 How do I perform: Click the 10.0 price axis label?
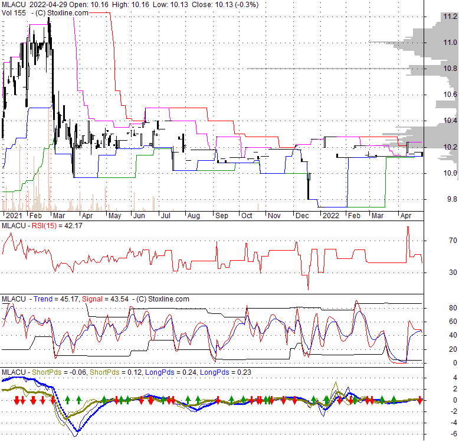(x=450, y=173)
